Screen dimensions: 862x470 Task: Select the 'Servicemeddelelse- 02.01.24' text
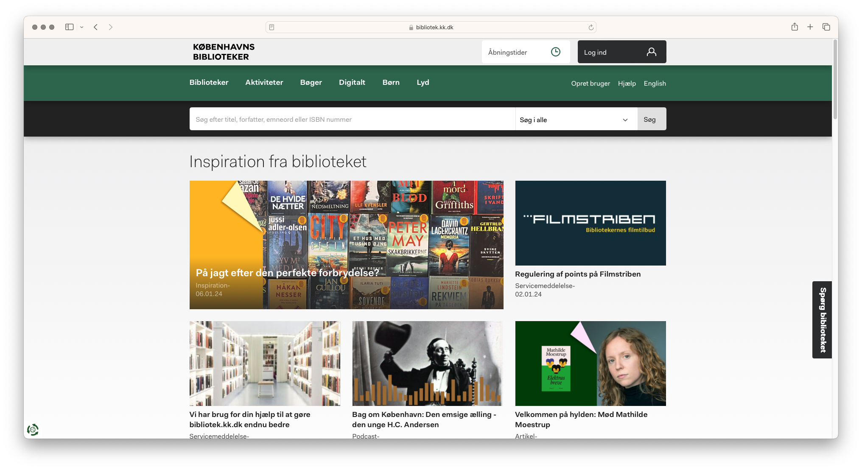point(545,290)
